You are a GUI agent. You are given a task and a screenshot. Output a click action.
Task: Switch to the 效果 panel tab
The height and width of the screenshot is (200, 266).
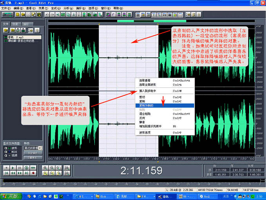coord(16,24)
